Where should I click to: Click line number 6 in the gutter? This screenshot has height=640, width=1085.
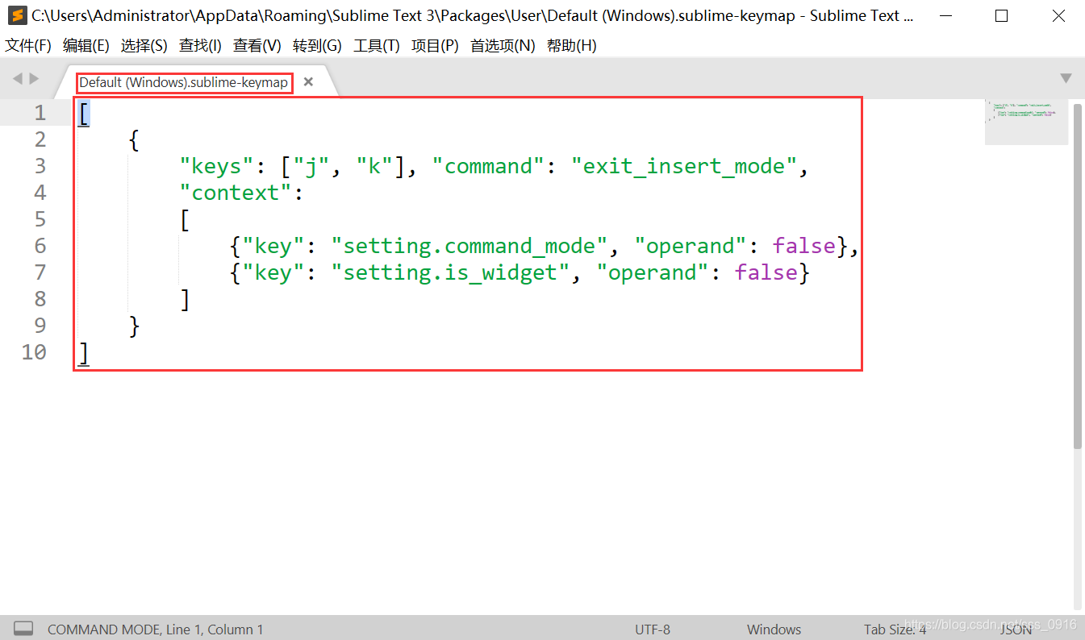(40, 246)
